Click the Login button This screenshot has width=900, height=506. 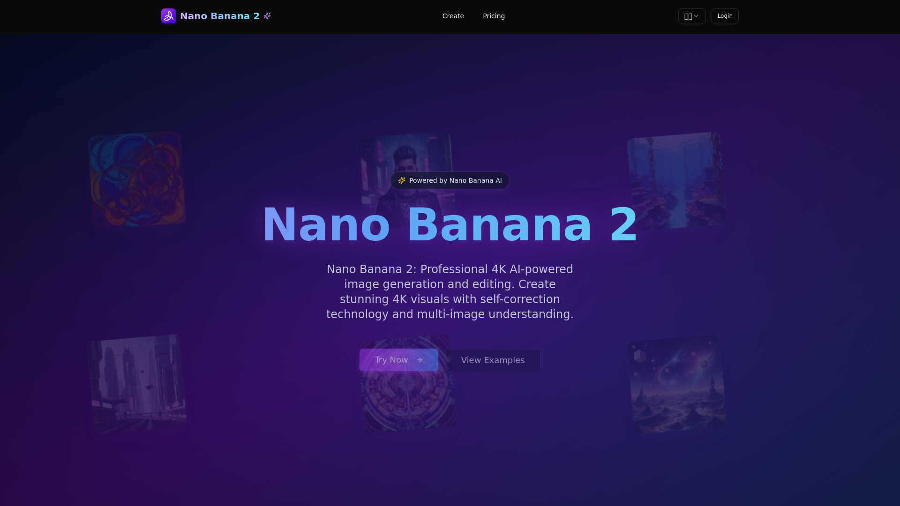tap(725, 16)
